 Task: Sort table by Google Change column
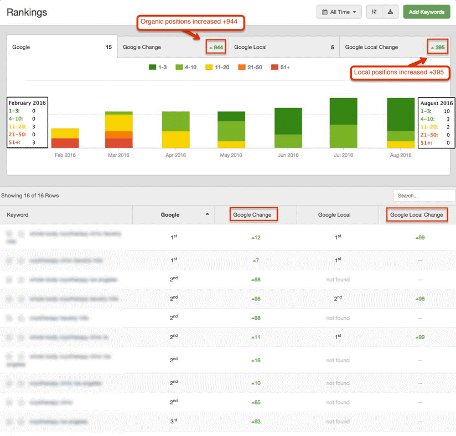(252, 214)
